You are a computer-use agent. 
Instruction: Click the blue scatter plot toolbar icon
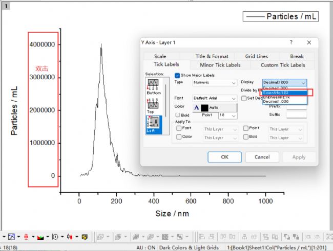pyautogui.click(x=11, y=237)
